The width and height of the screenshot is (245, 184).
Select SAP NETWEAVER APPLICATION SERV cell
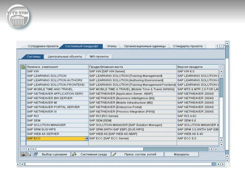57,94
